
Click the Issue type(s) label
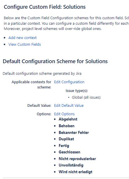(77, 91)
